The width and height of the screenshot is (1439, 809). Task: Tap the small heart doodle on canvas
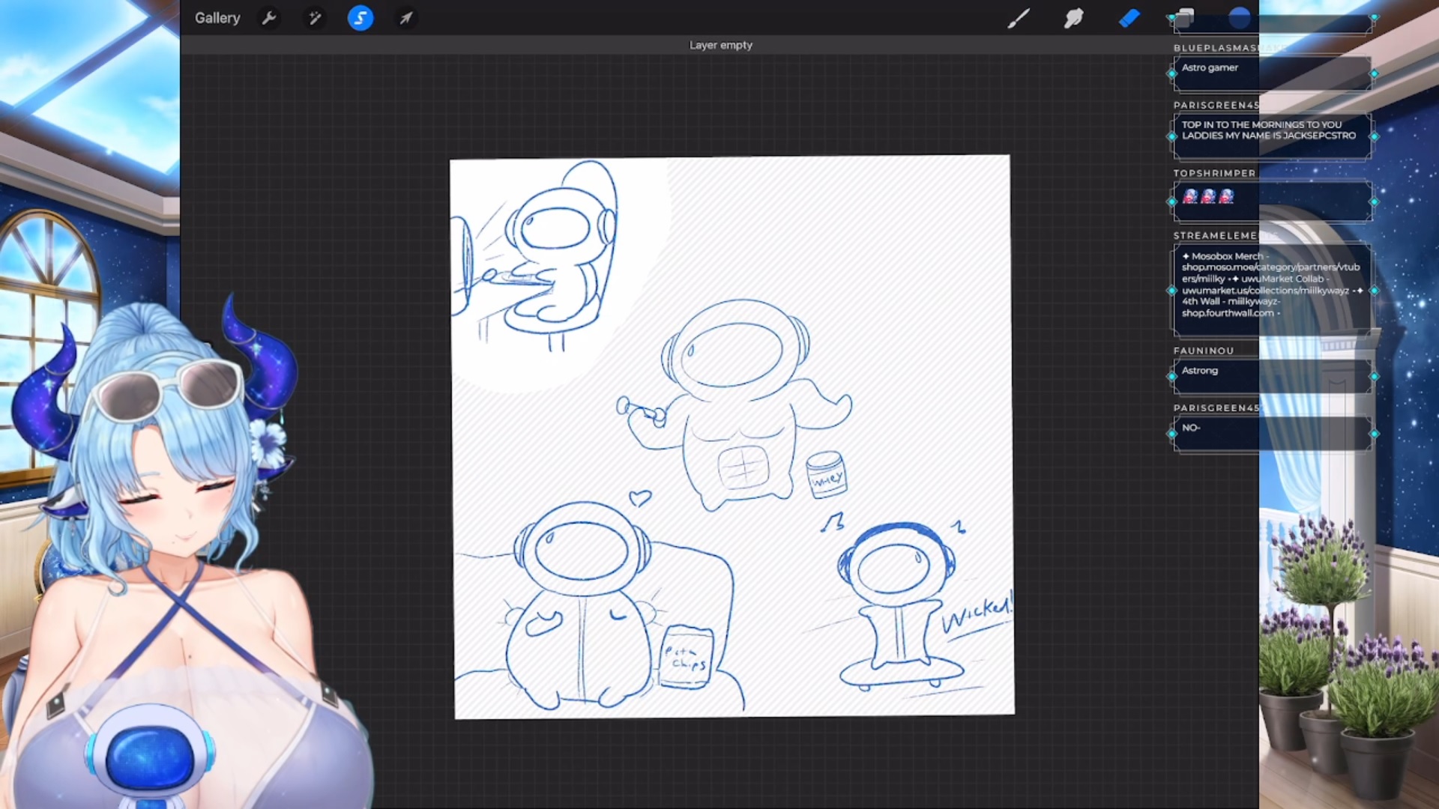pyautogui.click(x=639, y=497)
